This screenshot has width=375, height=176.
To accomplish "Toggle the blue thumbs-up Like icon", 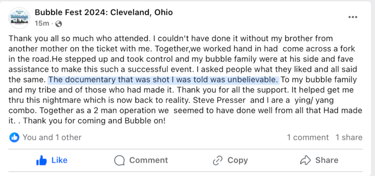I will click(41, 160).
